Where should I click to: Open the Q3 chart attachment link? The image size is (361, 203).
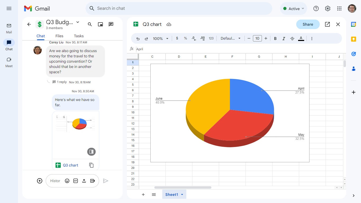pyautogui.click(x=71, y=165)
